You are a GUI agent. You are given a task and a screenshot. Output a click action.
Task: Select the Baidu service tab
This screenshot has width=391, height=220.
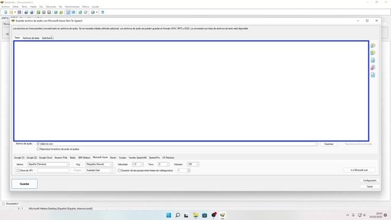[x=73, y=158]
